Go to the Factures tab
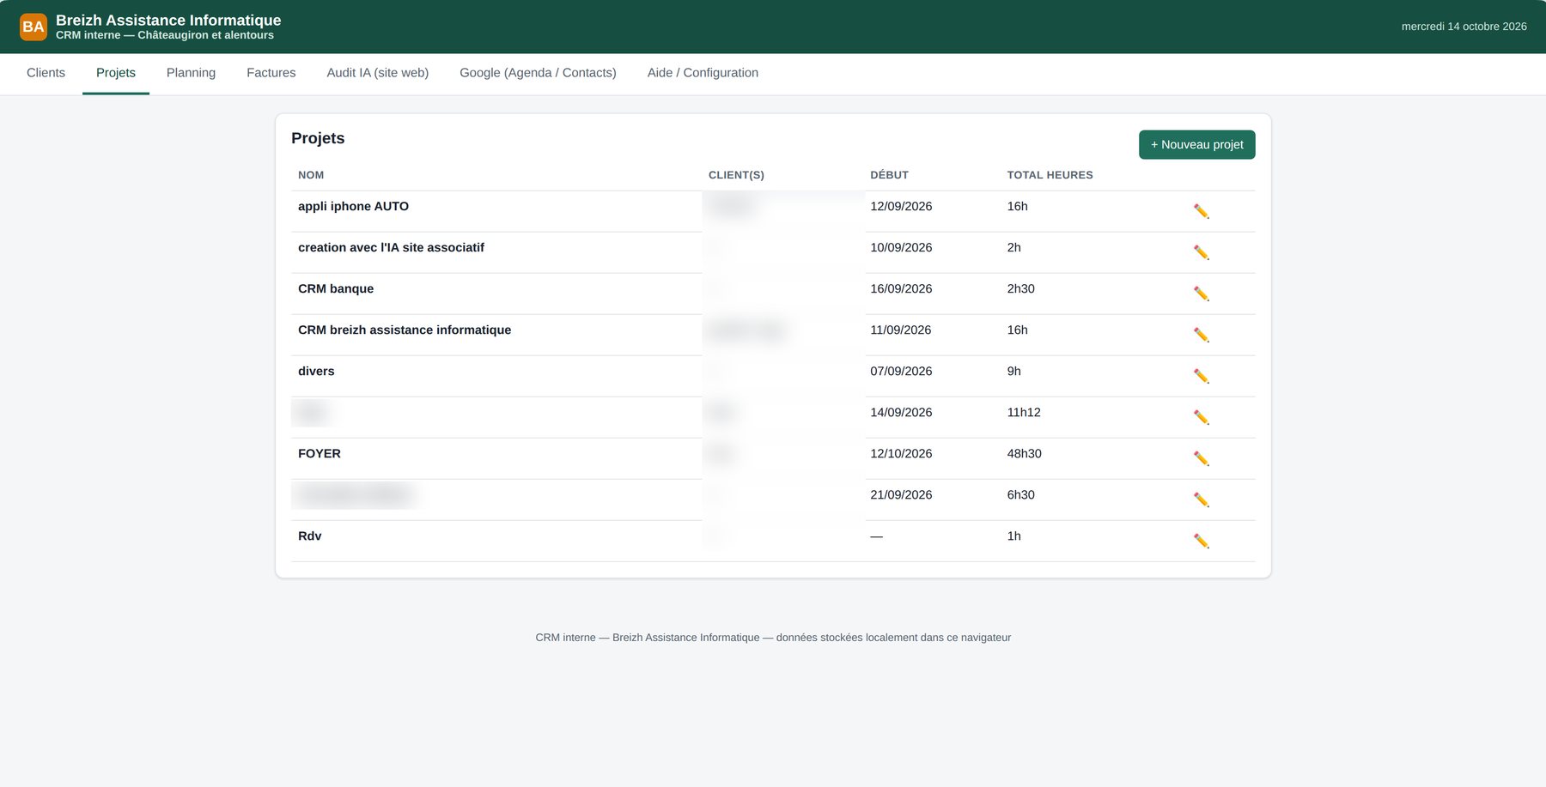The image size is (1546, 787). 271,73
